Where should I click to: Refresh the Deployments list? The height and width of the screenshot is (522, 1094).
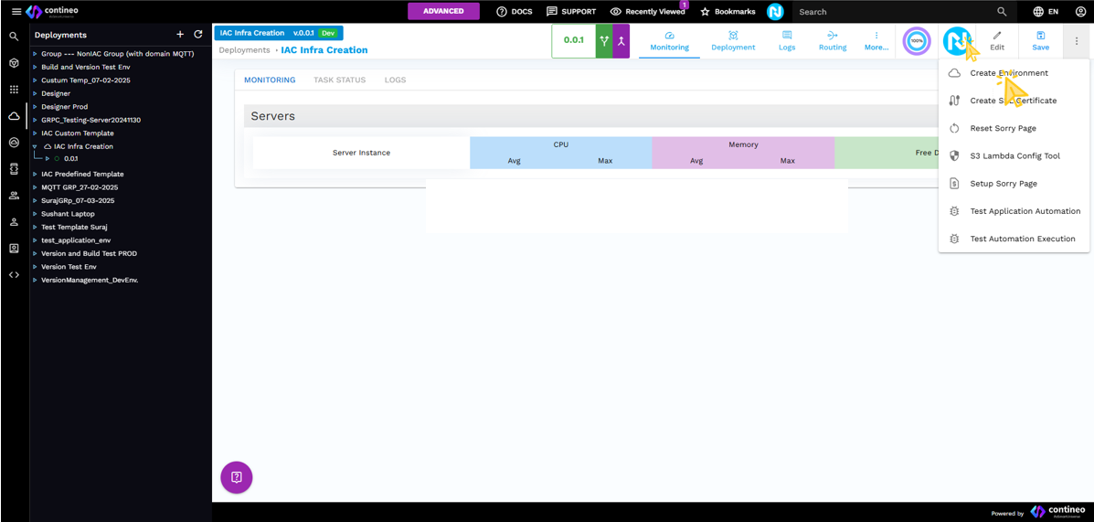(x=198, y=35)
